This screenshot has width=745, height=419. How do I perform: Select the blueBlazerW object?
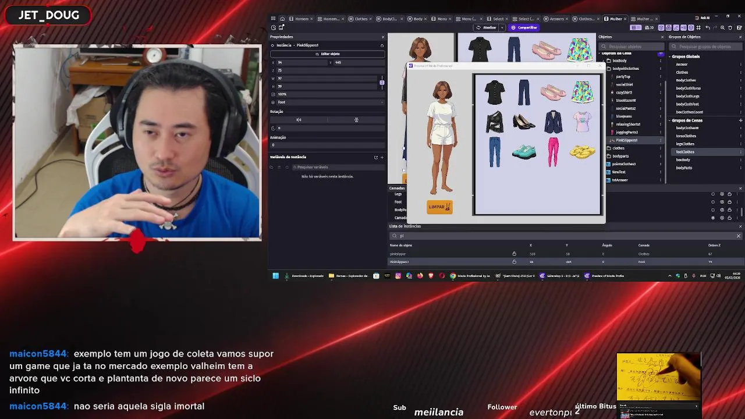(x=626, y=100)
